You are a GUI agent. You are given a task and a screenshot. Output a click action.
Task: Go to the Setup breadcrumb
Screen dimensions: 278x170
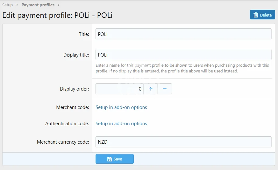pos(8,5)
